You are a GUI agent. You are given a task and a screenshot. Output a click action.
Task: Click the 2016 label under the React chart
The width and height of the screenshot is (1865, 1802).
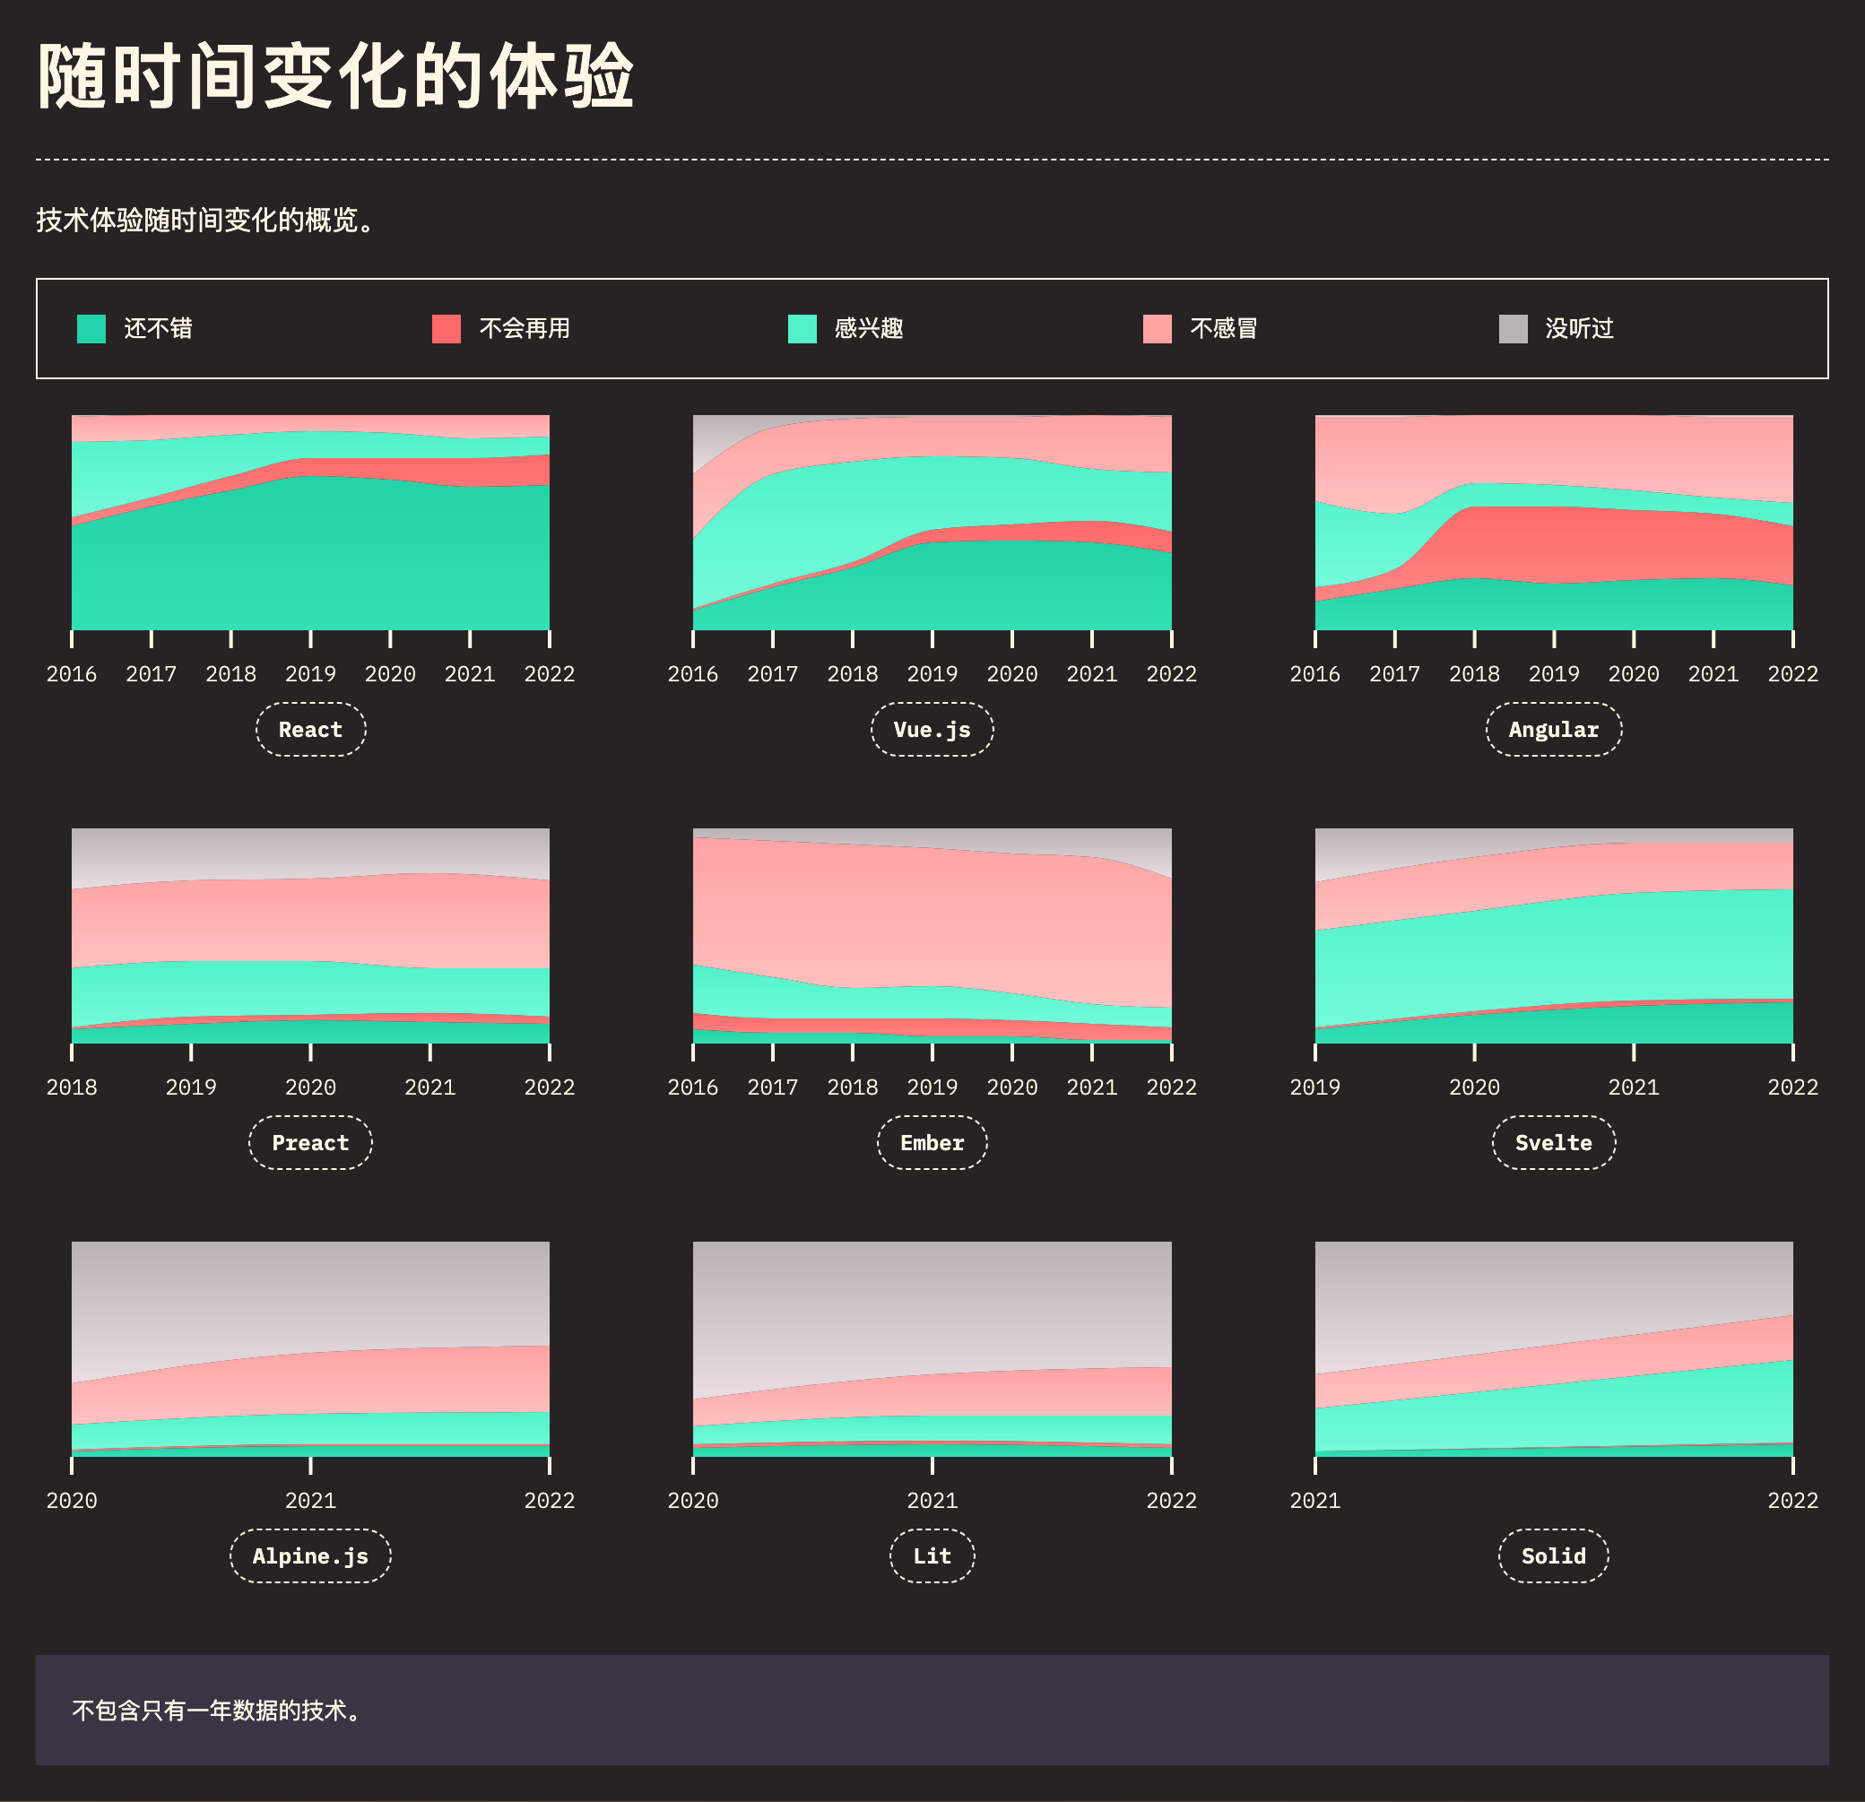pos(74,673)
